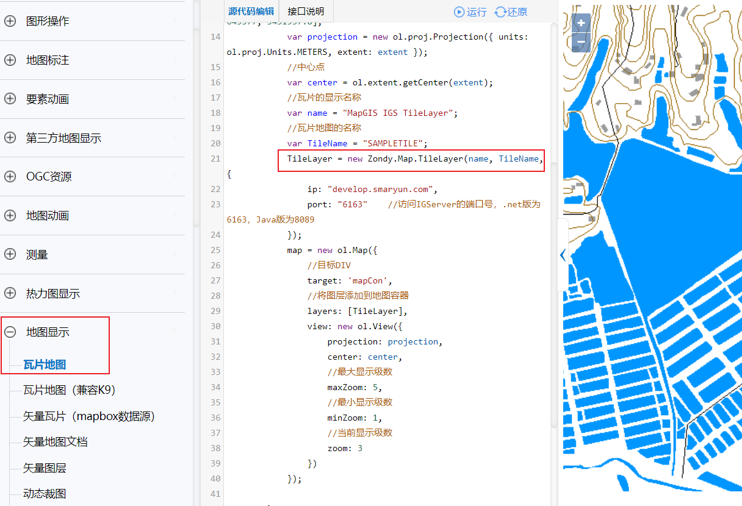Click the plus icon beside 第三方地图显示
The height and width of the screenshot is (506, 742).
click(10, 138)
